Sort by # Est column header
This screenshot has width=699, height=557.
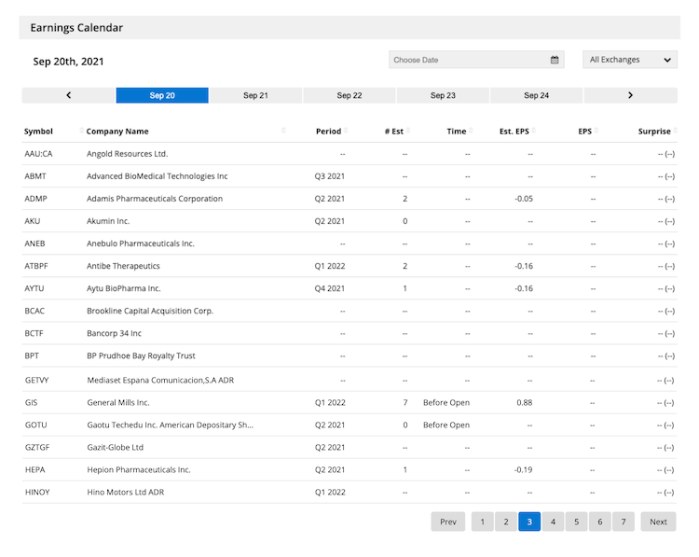(394, 132)
